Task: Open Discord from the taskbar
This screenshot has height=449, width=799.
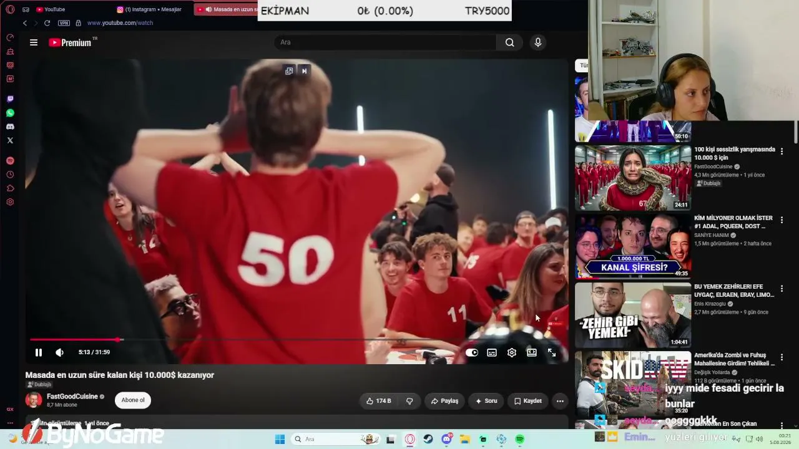Action: pos(446,439)
